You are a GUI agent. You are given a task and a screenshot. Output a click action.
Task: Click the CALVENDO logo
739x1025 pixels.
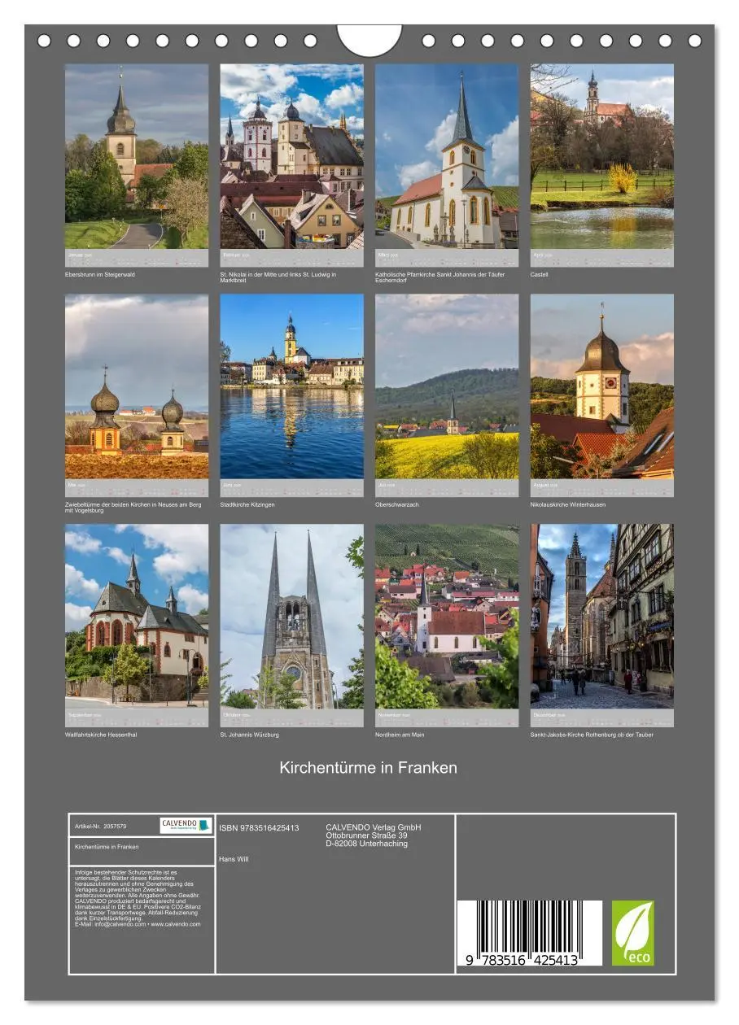(186, 826)
